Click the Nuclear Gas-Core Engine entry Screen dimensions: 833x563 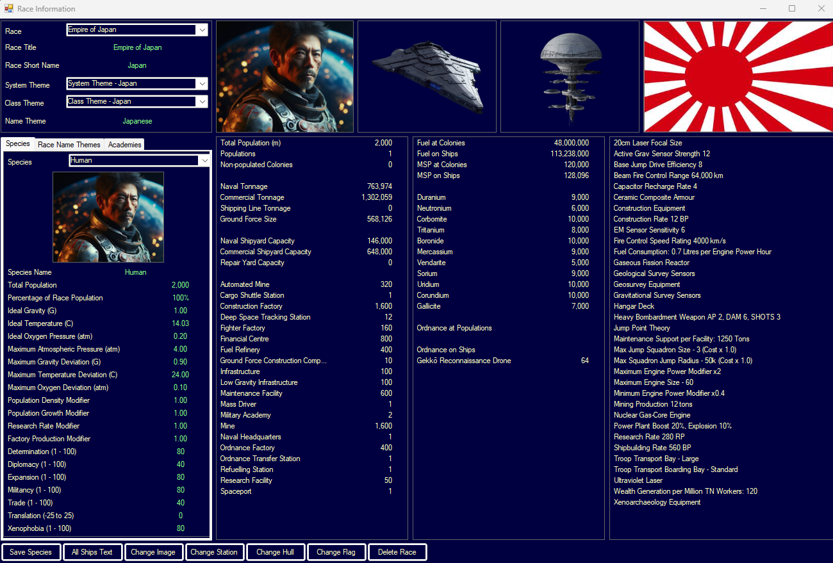click(652, 415)
